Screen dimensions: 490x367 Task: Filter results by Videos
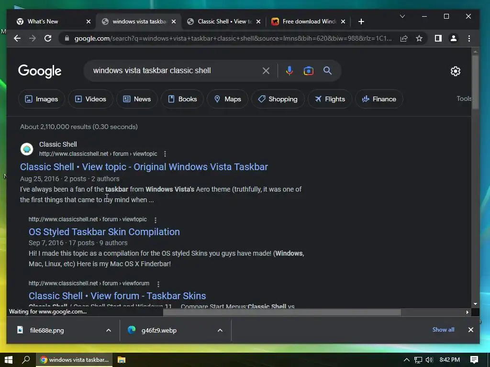pos(90,99)
